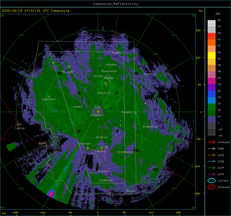
Task: Click the Vulcan label
Action: coord(131,191)
